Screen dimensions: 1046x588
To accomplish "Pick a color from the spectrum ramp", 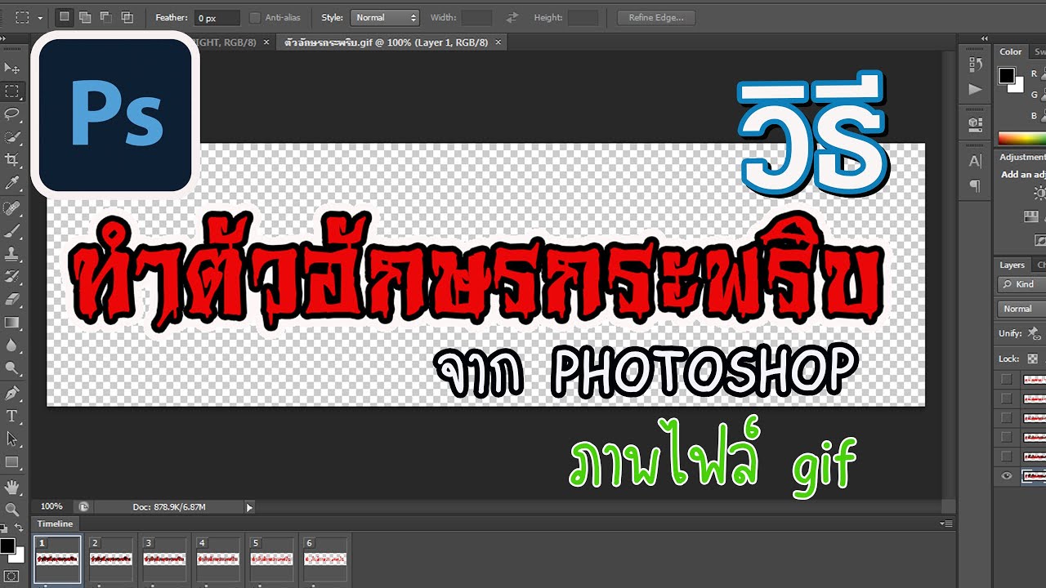I will tap(1021, 138).
